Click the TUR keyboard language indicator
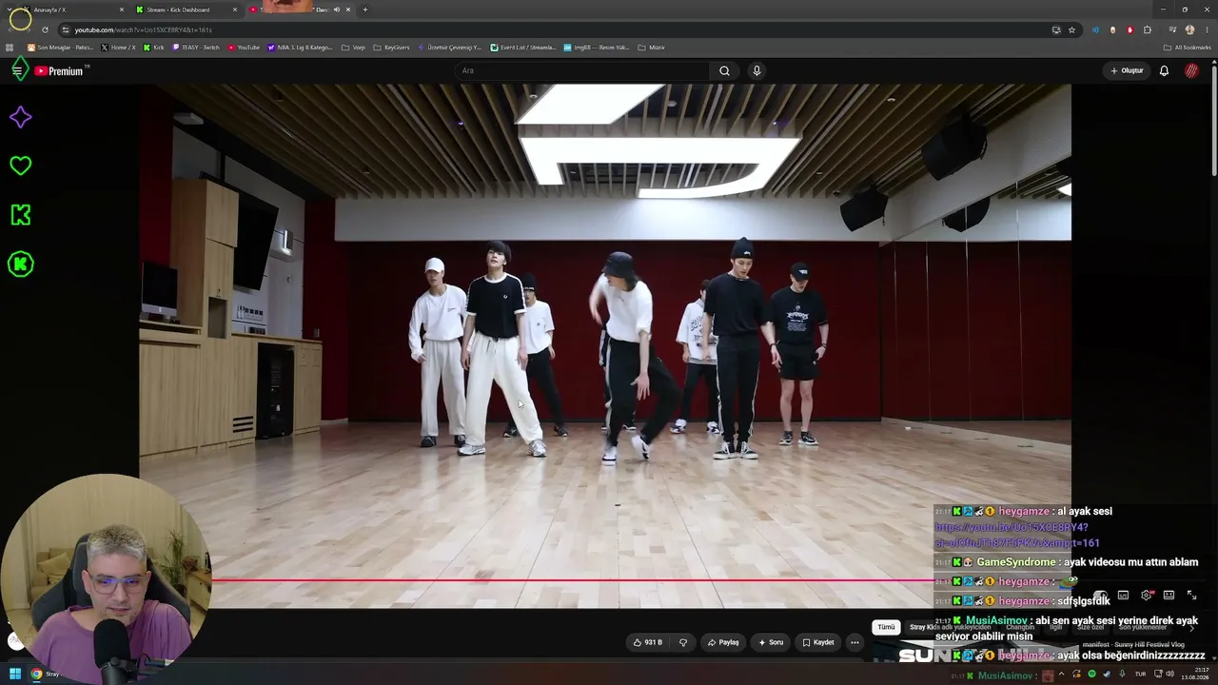The width and height of the screenshot is (1218, 685). 1140,675
